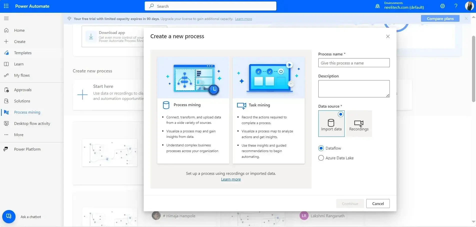This screenshot has width=476, height=227.
Task: Click the Desktop flow activity icon
Action: 6,123
